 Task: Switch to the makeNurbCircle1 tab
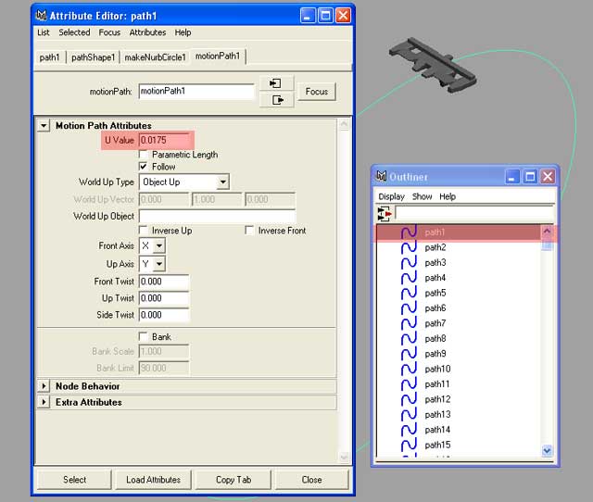[x=155, y=57]
